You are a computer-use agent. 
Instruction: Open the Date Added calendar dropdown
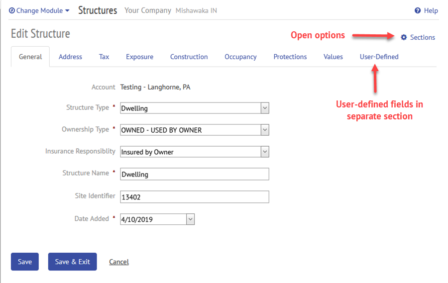pyautogui.click(x=190, y=219)
